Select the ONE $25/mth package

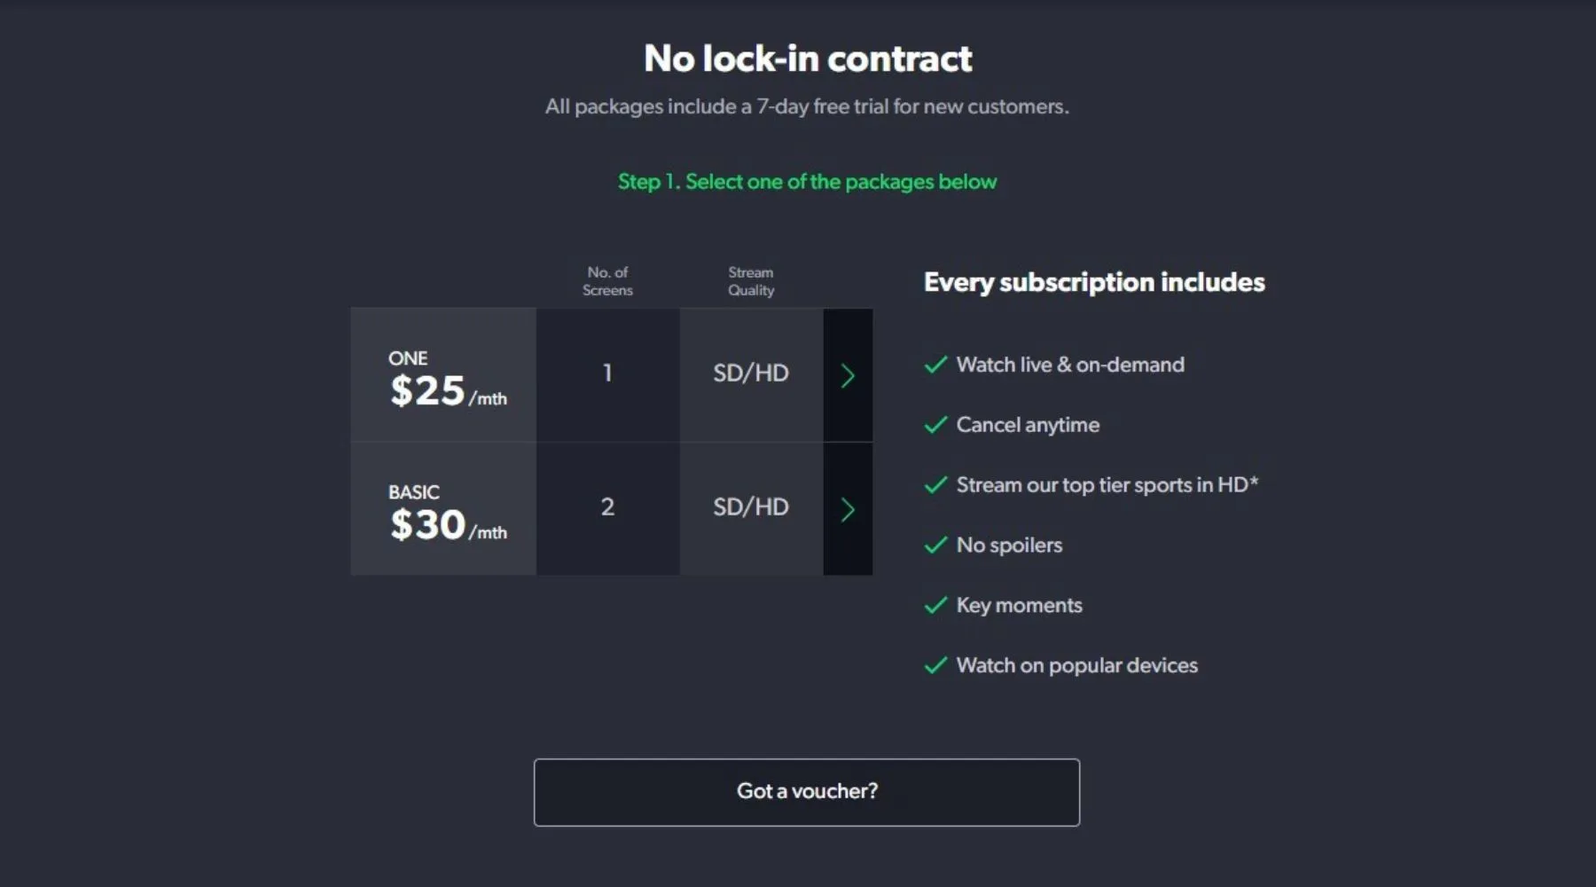(x=443, y=375)
